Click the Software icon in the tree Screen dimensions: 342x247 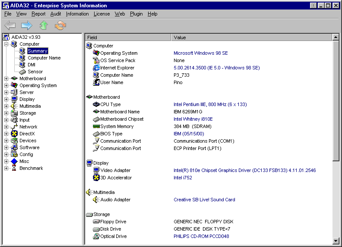[14, 147]
